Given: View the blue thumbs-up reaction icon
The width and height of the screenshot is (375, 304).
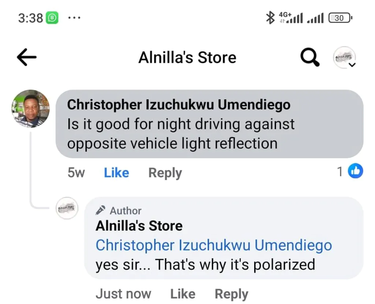Looking at the screenshot, I should (x=355, y=171).
